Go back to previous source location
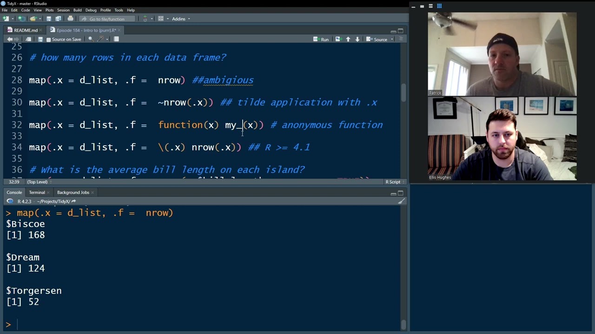 point(10,39)
